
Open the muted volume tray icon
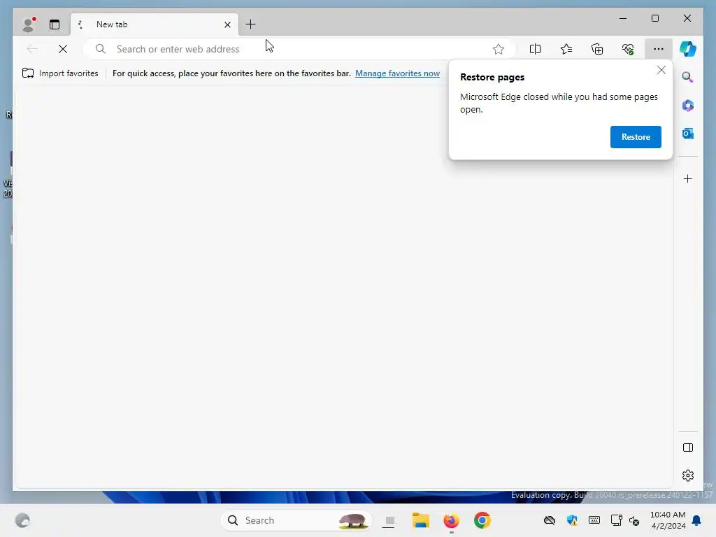click(634, 520)
